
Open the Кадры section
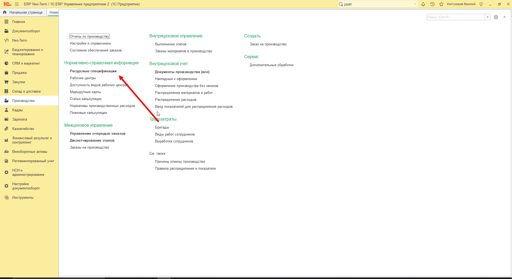[29, 110]
